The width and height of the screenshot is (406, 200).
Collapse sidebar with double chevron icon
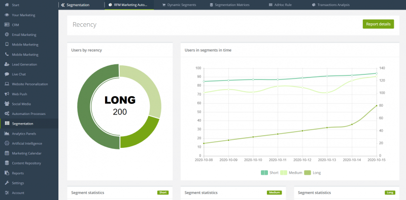pyautogui.click(x=63, y=5)
